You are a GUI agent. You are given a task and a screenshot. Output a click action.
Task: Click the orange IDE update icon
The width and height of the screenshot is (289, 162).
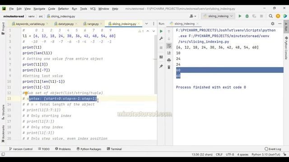point(278,16)
